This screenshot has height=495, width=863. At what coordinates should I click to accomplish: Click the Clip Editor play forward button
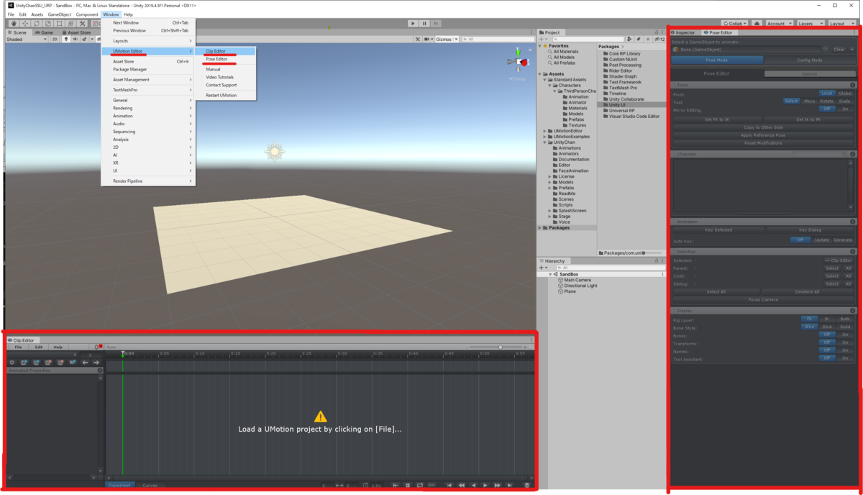pos(485,486)
